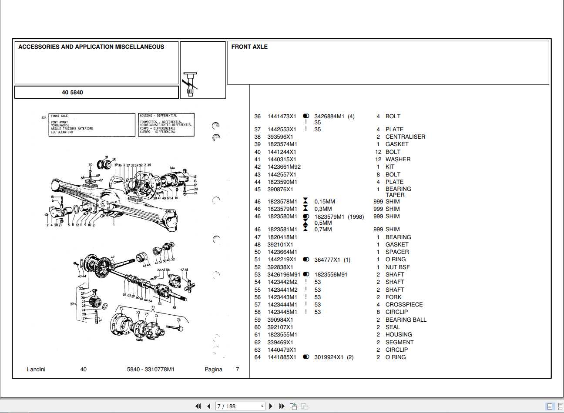Click the greyed next view icon
The width and height of the screenshot is (564, 413).
click(x=305, y=406)
